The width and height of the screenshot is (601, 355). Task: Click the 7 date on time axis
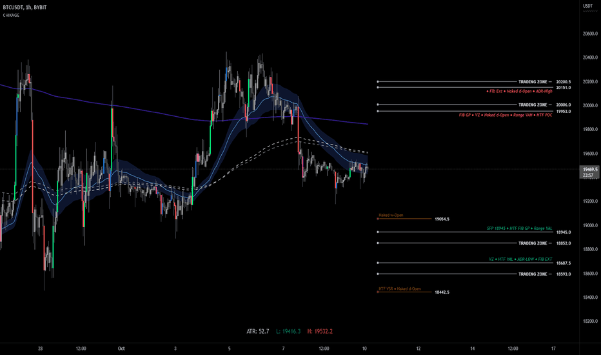pyautogui.click(x=284, y=349)
